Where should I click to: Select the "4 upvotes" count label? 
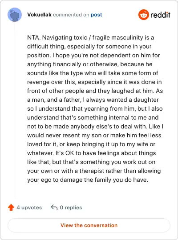29,208
